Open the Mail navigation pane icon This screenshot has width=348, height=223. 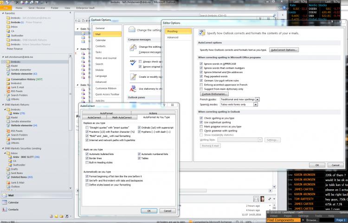tap(5, 196)
